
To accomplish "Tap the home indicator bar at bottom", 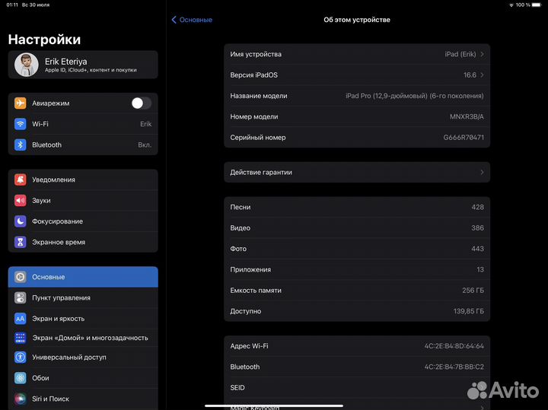I will (x=274, y=405).
